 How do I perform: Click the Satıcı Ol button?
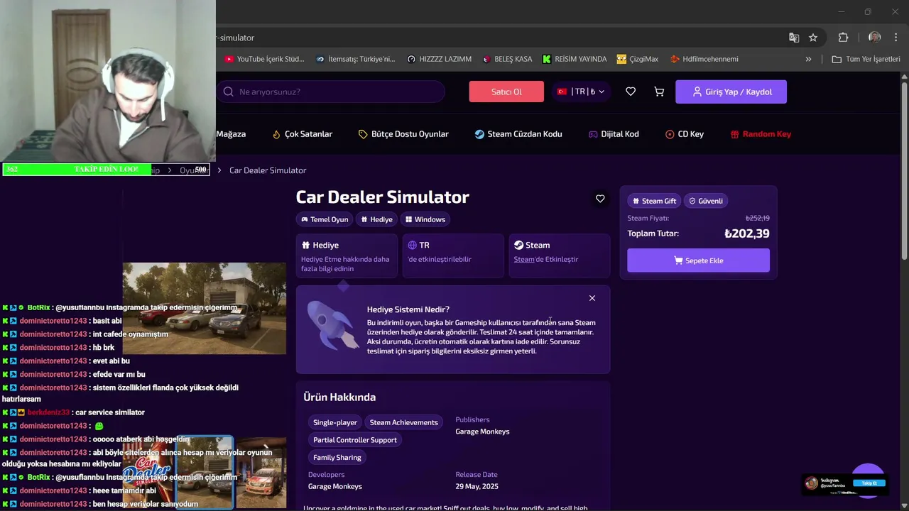click(506, 92)
